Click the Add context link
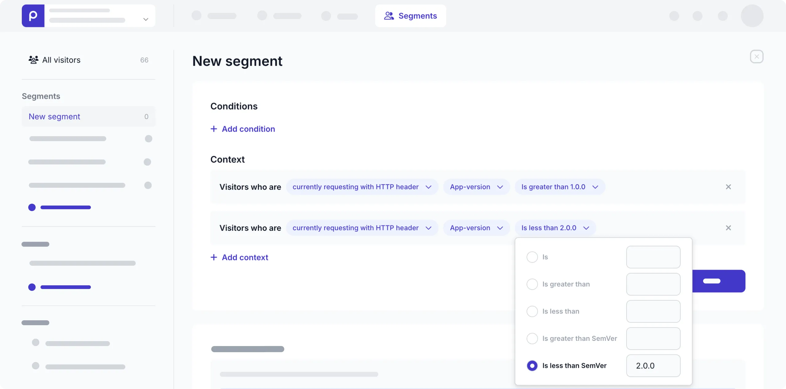Viewport: 786px width, 389px height. [245, 257]
